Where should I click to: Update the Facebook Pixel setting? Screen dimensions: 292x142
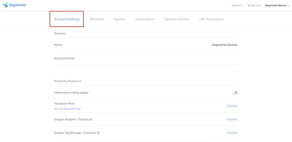coord(232,106)
